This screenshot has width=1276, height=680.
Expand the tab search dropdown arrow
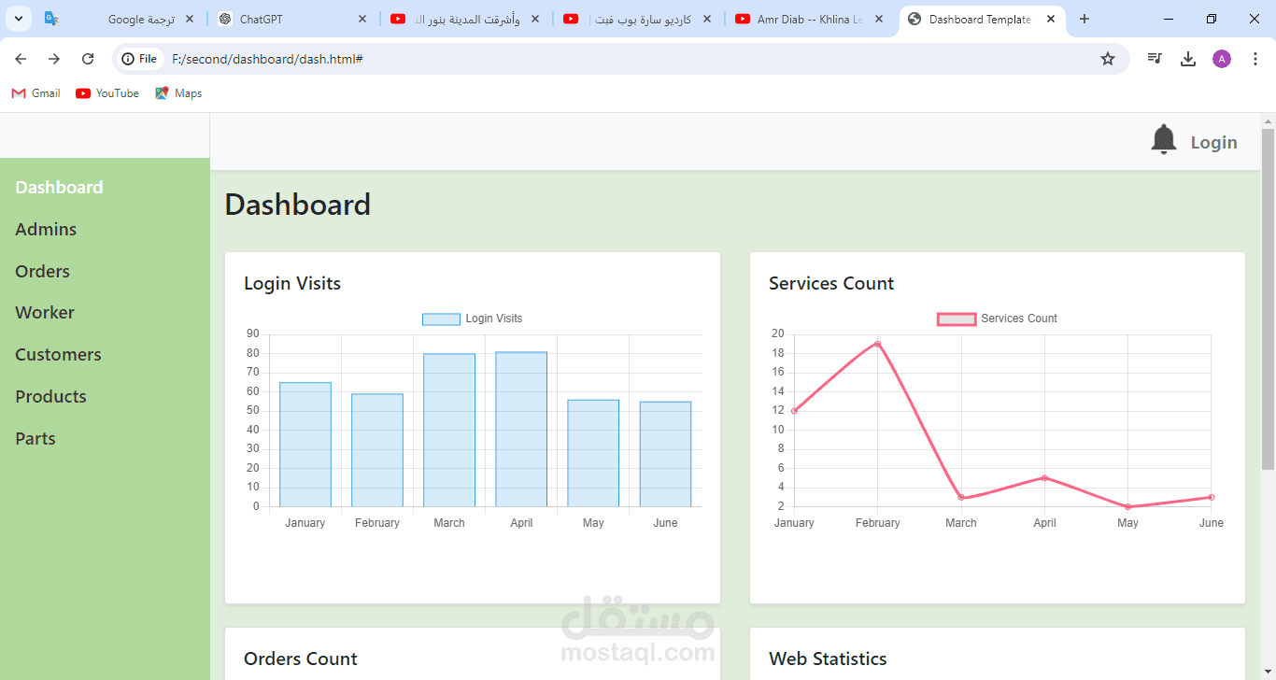(x=18, y=19)
